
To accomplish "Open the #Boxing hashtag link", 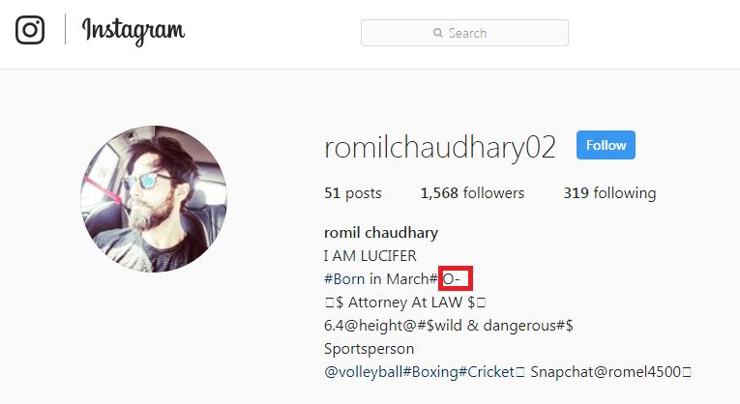I will pos(430,372).
